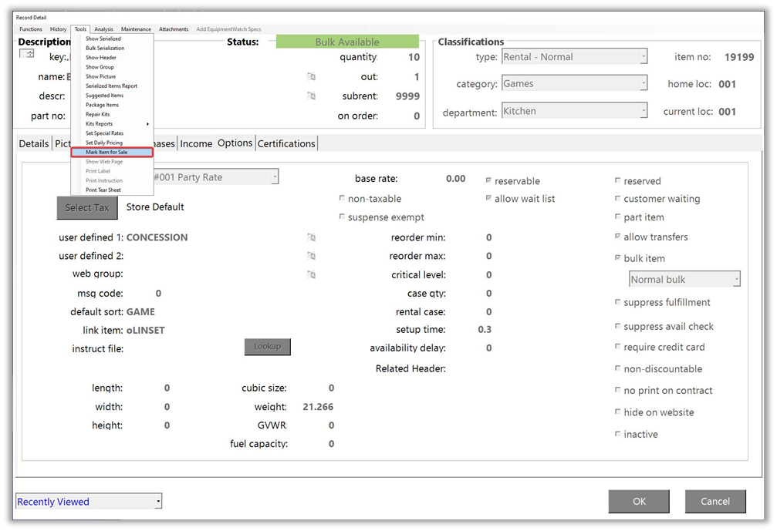Open the Normal bulk dropdown

736,280
